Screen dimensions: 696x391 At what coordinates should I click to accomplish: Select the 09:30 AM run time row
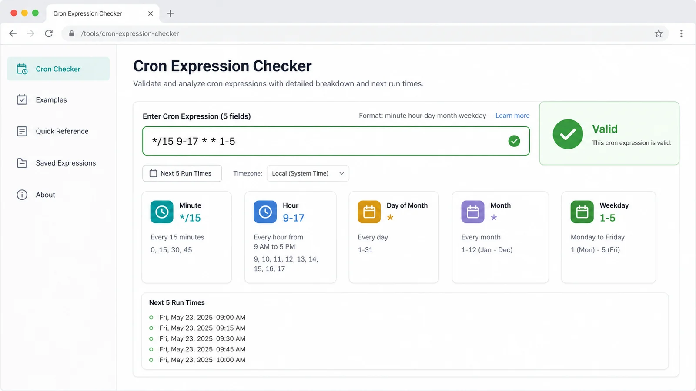point(197,338)
